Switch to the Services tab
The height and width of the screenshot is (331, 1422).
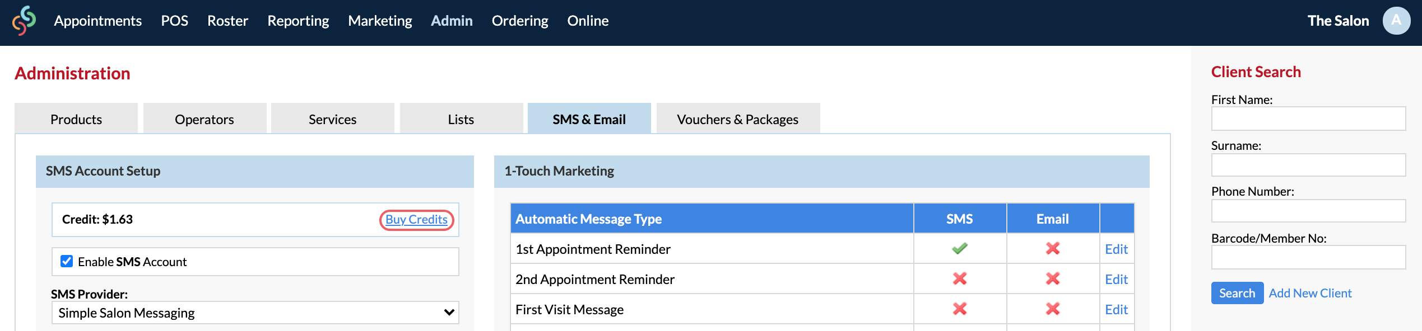coord(333,119)
